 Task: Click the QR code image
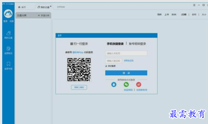[x=79, y=70]
